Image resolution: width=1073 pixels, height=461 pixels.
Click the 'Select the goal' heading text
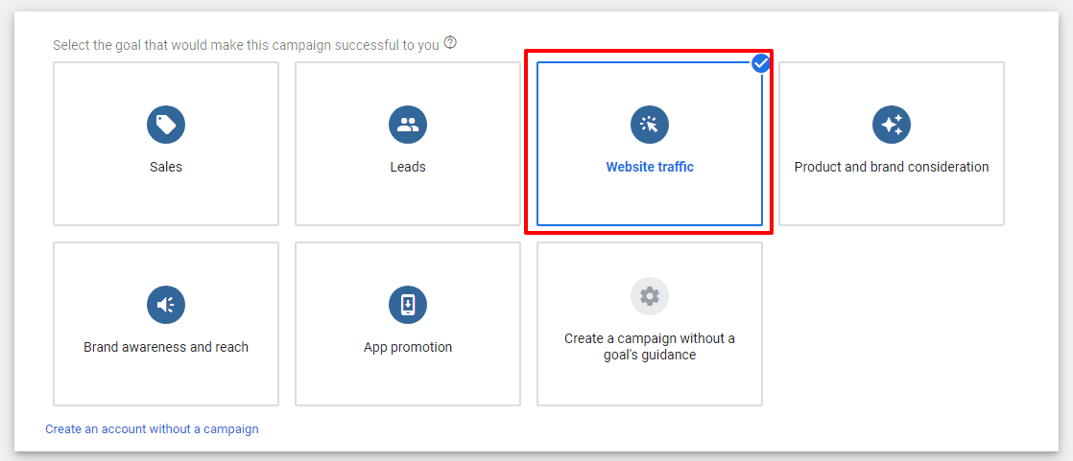[x=246, y=45]
